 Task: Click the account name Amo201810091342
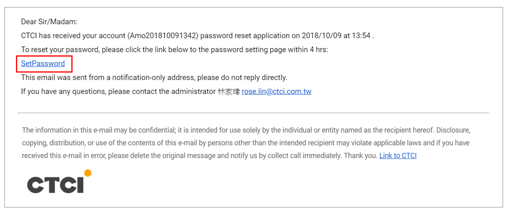pos(165,36)
